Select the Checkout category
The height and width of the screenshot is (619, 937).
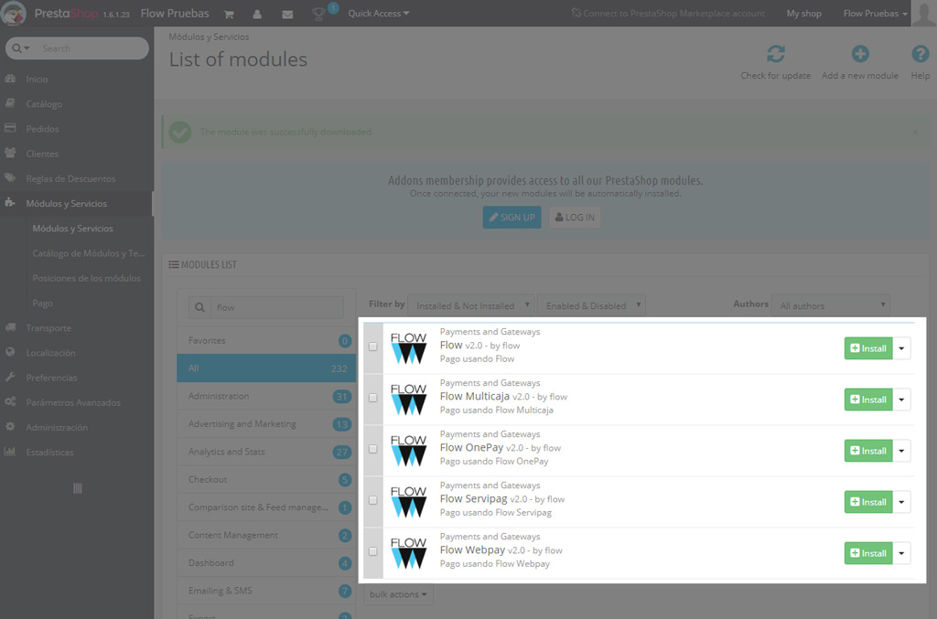(266, 479)
